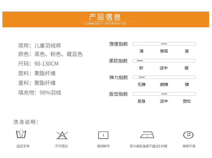Click the 简称：儿童羽绒裤 line
Image resolution: width=212 pixels, height=158 pixels.
[40, 46]
